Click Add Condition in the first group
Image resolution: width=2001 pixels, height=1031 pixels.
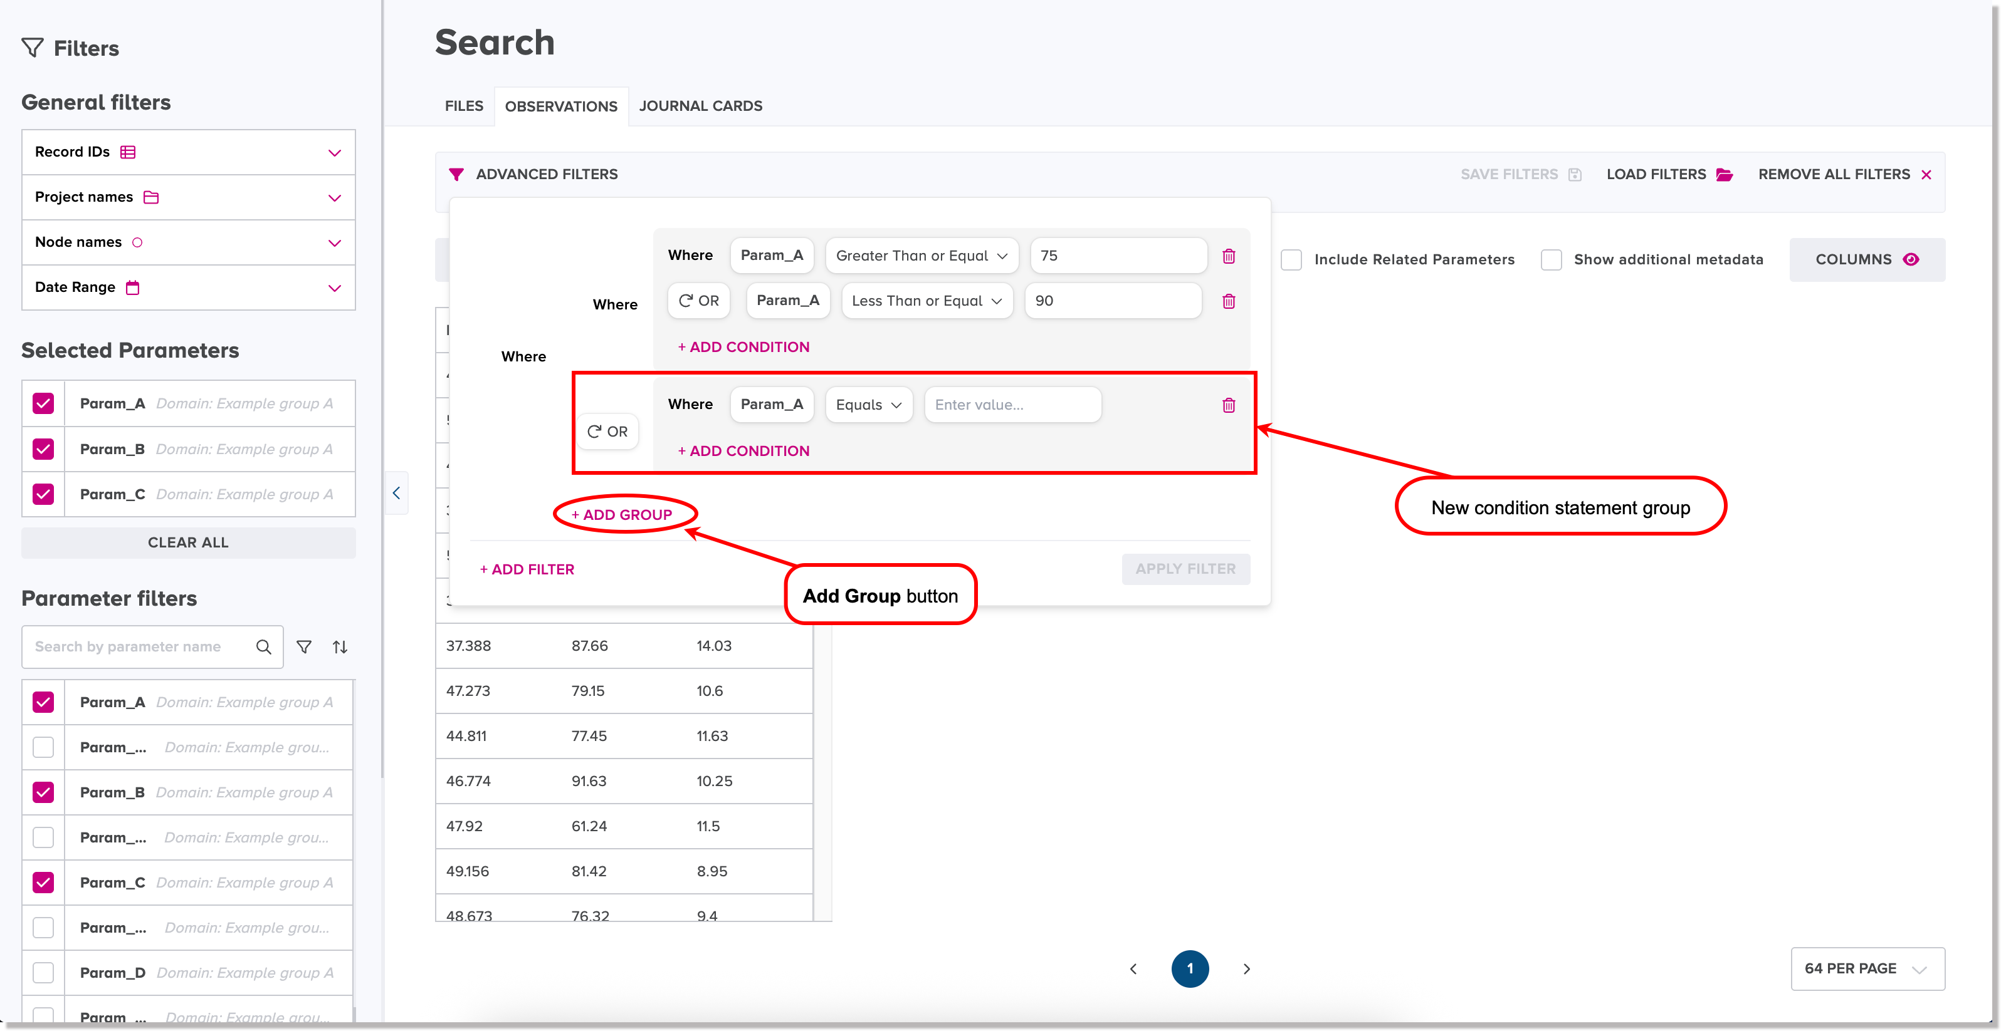743,347
